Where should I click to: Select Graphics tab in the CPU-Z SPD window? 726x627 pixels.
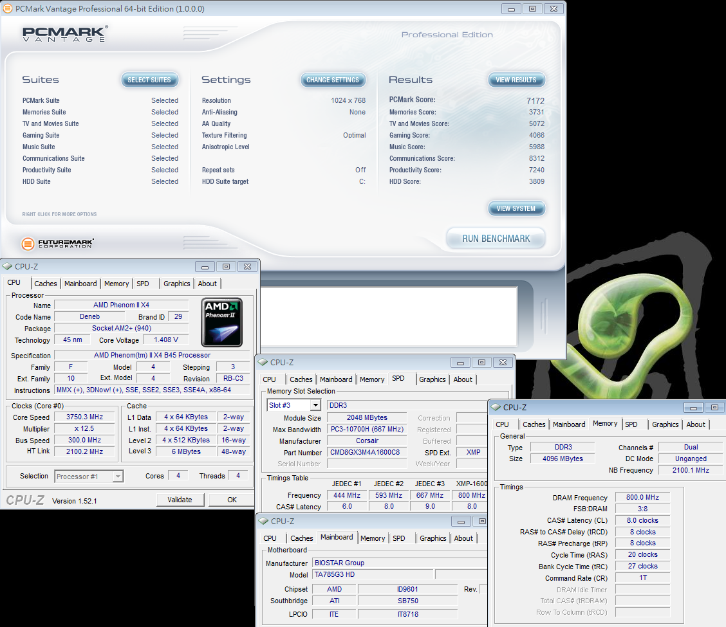[432, 379]
